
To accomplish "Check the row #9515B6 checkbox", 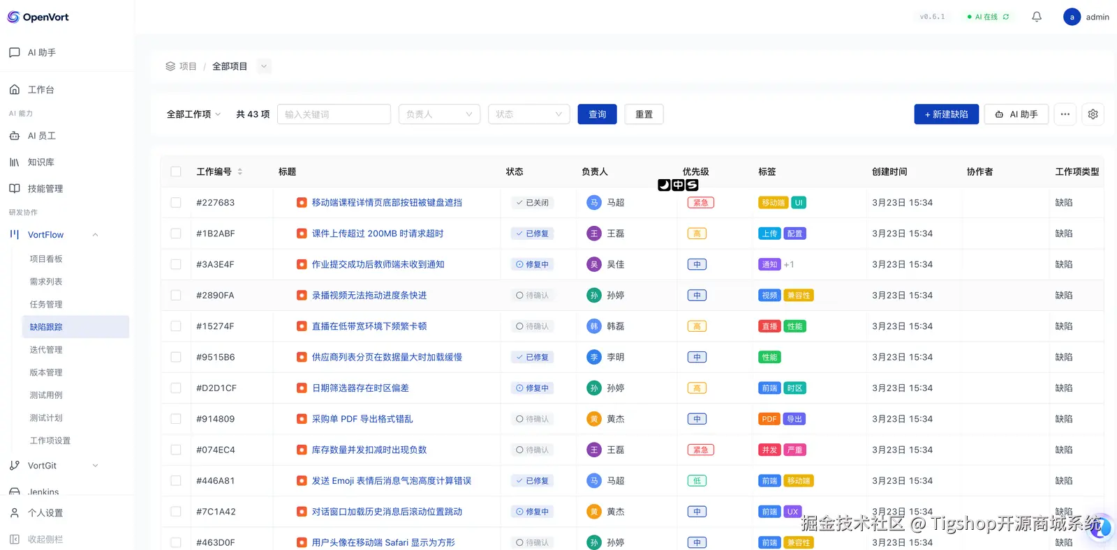I will [x=176, y=357].
